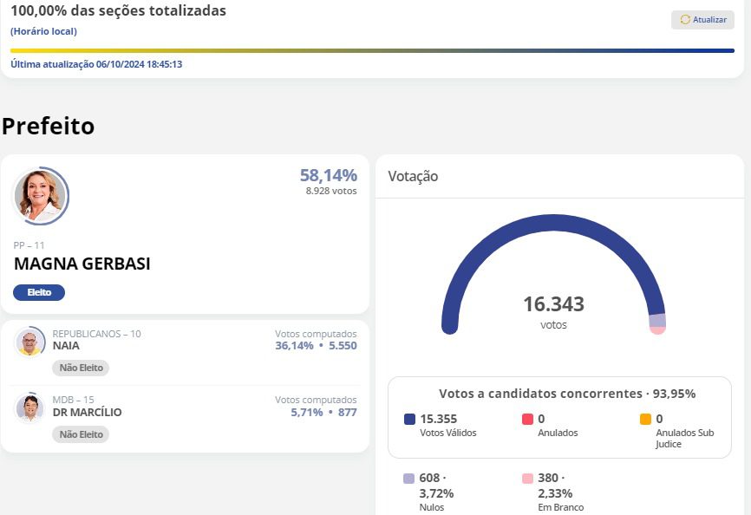
Task: Click the Atualizar refresh button
Action: pos(702,20)
